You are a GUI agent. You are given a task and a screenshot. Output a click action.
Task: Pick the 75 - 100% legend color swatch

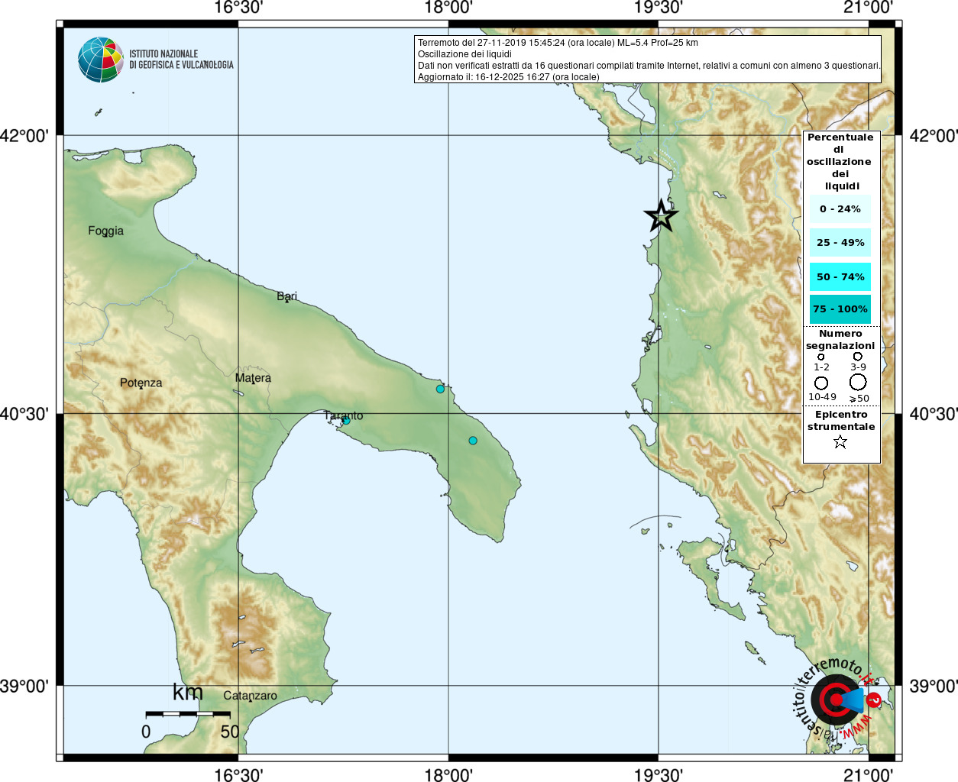[x=840, y=309]
